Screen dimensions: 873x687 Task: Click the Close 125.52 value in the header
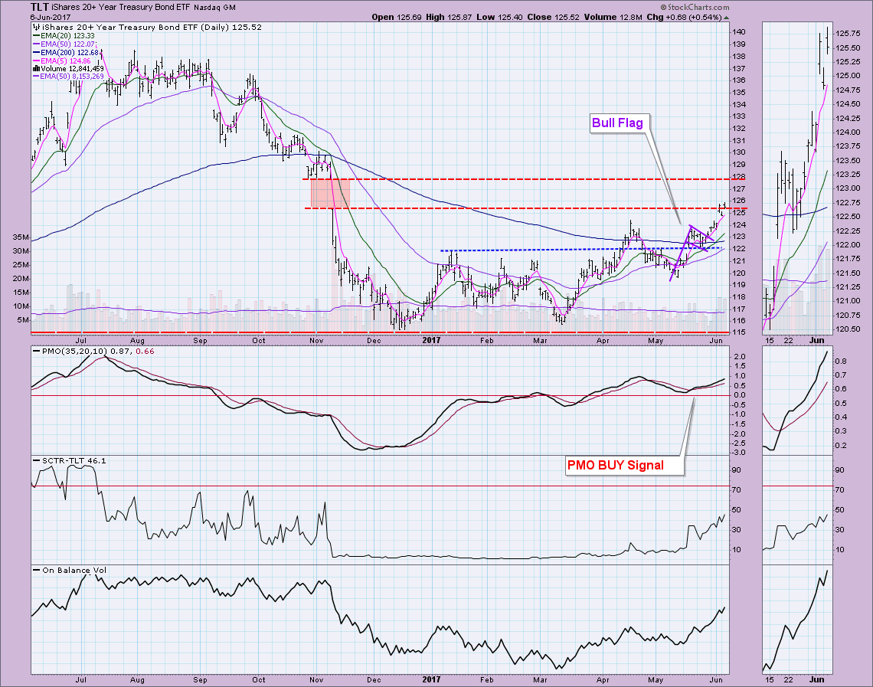(554, 18)
